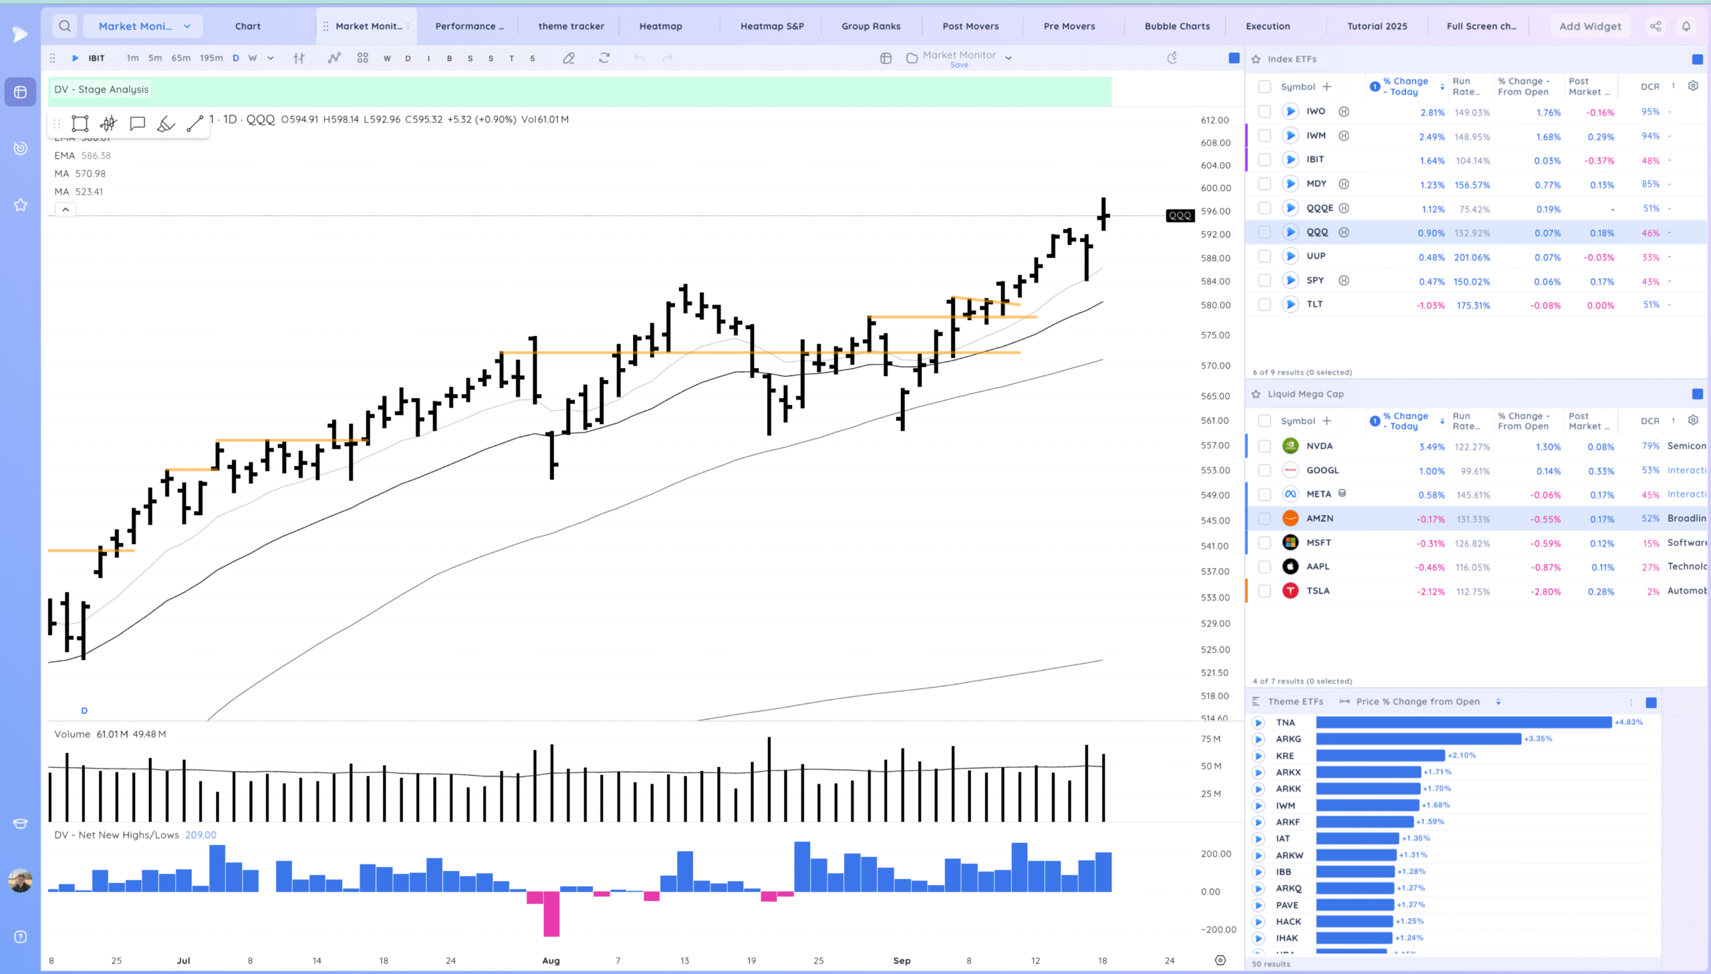Screen dimensions: 1711x974
Task: Collapse the indicator legend chevron
Action: point(65,209)
